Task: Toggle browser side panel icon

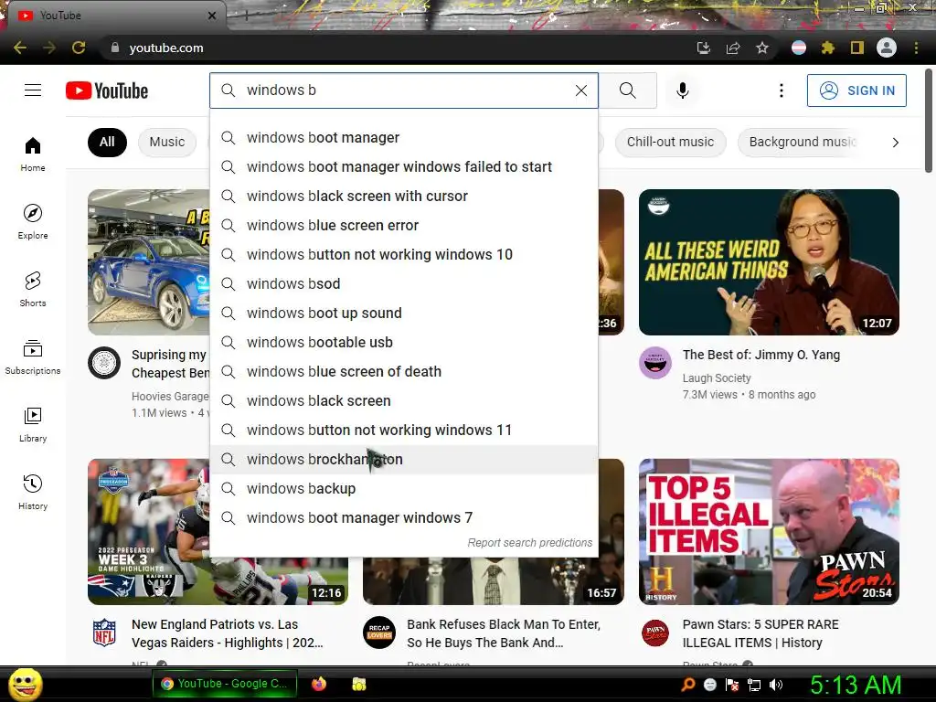Action: click(857, 48)
